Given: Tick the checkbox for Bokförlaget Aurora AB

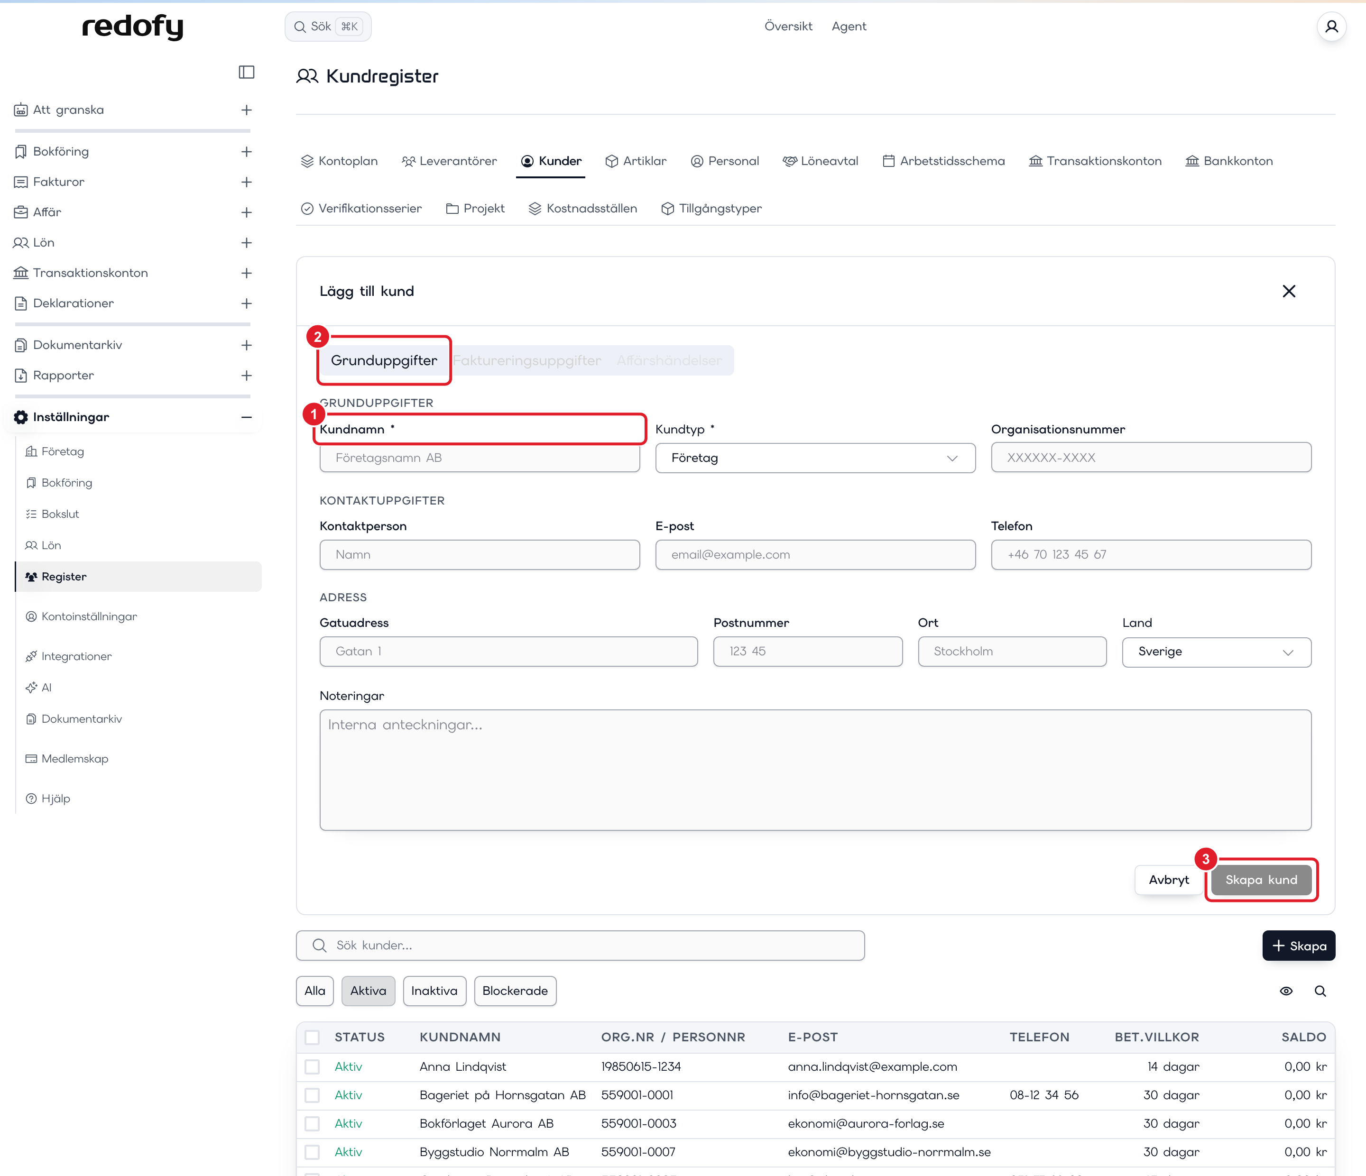Looking at the screenshot, I should 313,1123.
